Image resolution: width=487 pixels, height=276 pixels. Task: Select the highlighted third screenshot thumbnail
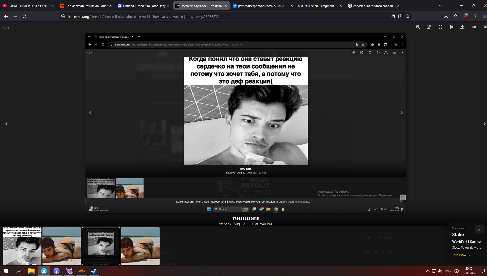pos(101,246)
